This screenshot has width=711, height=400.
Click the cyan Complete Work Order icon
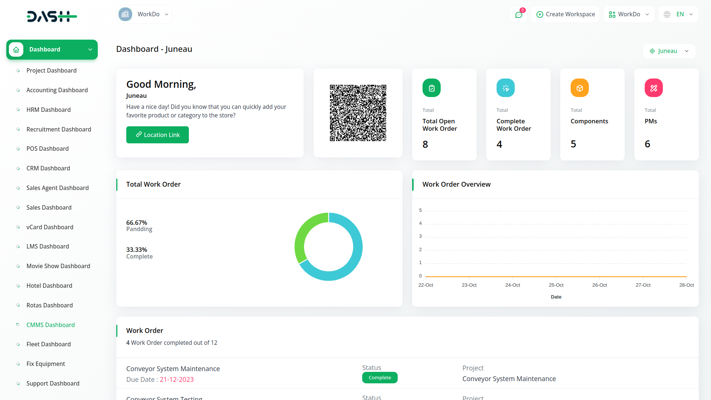coord(505,88)
